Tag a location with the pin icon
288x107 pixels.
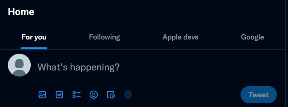pyautogui.click(x=128, y=95)
